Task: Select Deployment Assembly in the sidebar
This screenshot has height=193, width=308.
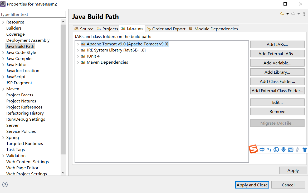Action: coord(28,40)
